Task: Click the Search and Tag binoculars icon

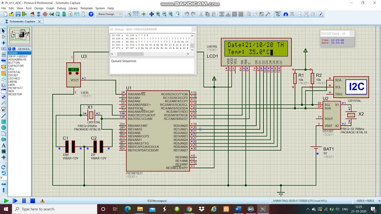Action: click(286, 14)
